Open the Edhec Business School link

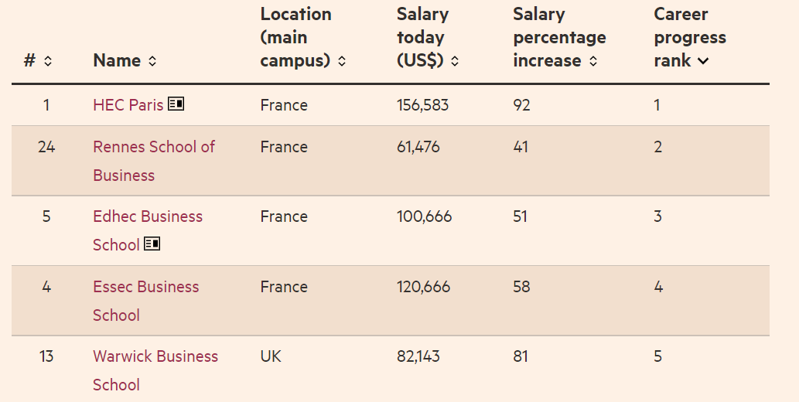click(147, 216)
